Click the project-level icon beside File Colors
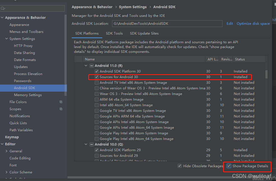This screenshot has width=276, height=181. [x=61, y=102]
